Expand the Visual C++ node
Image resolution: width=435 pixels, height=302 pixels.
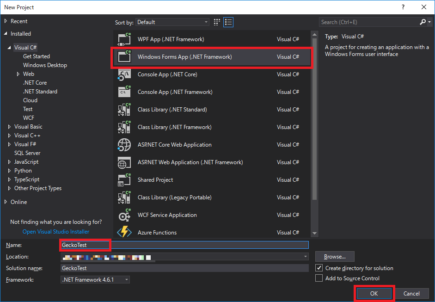click(9, 136)
